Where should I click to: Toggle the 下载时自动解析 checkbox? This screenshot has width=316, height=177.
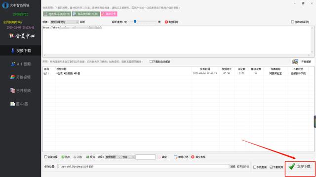151,61
